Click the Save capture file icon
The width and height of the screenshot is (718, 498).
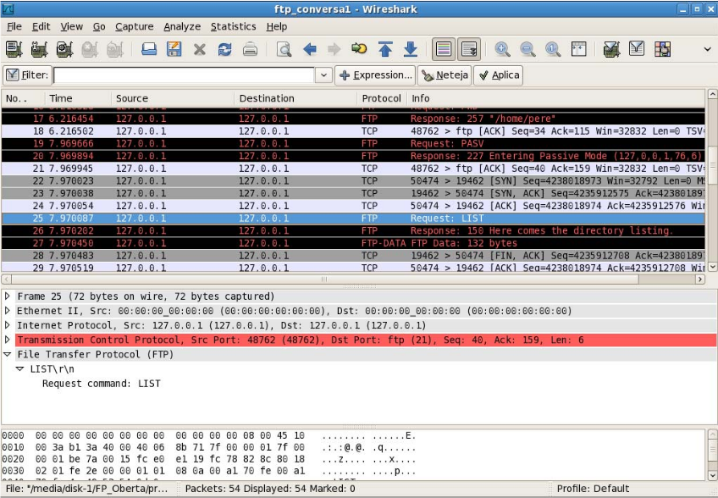pos(174,49)
